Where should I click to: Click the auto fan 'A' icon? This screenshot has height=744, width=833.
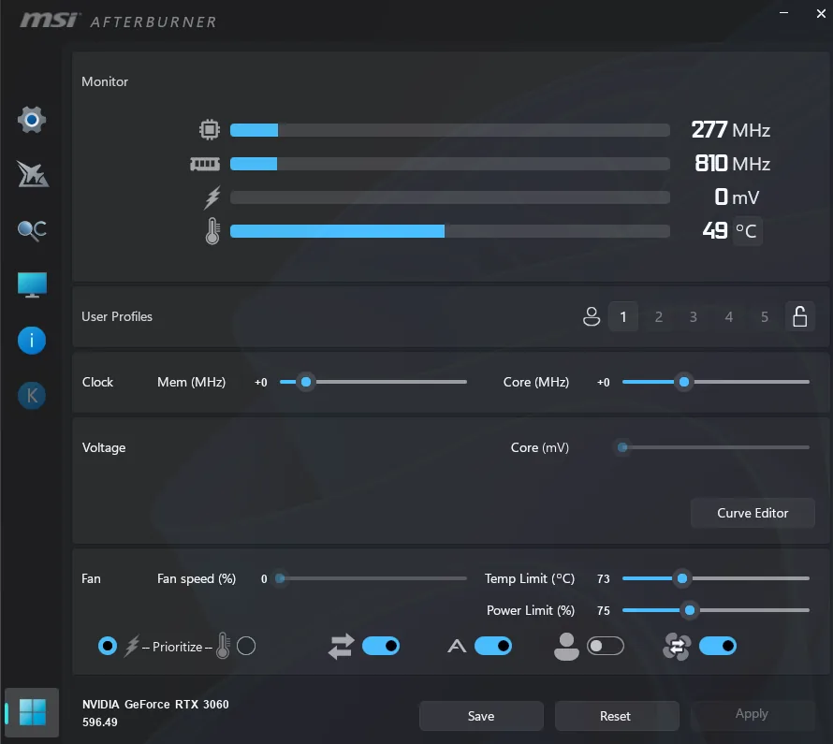[x=457, y=647]
